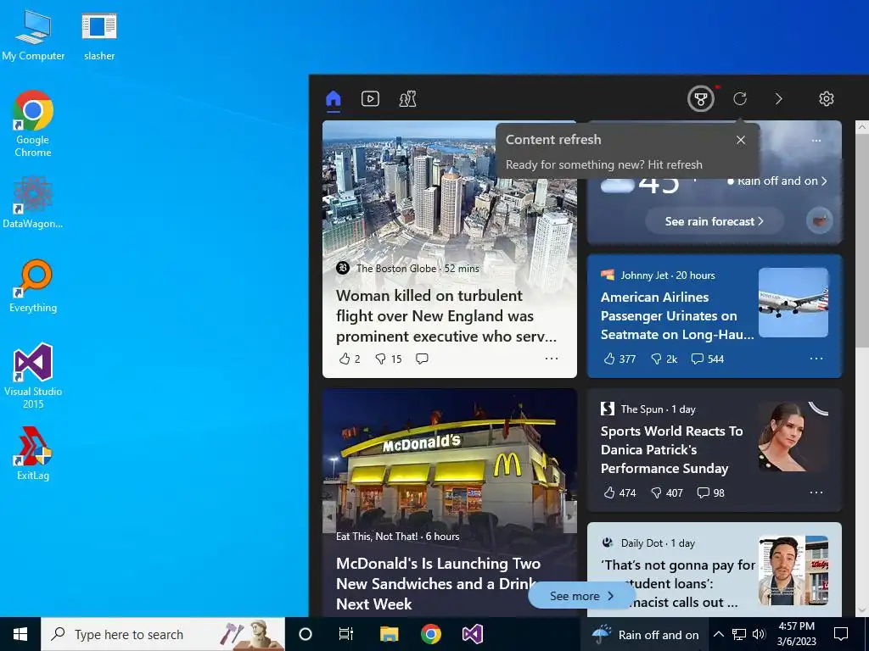Click Eat This, Not That! source label

tap(377, 537)
